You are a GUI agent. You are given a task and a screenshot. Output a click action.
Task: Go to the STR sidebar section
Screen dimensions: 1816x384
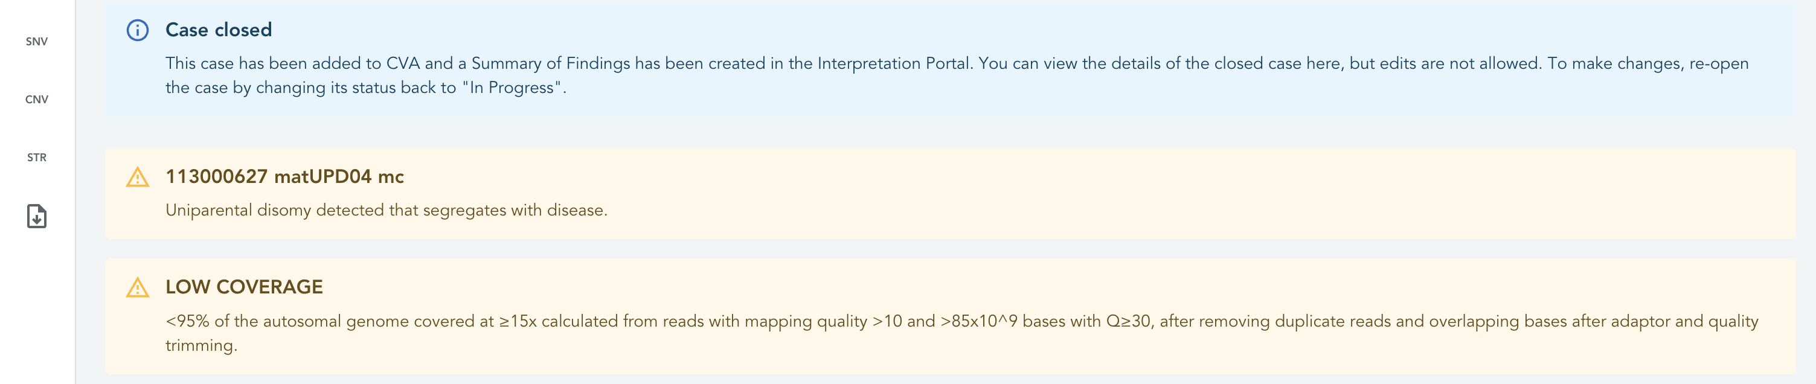click(x=37, y=157)
